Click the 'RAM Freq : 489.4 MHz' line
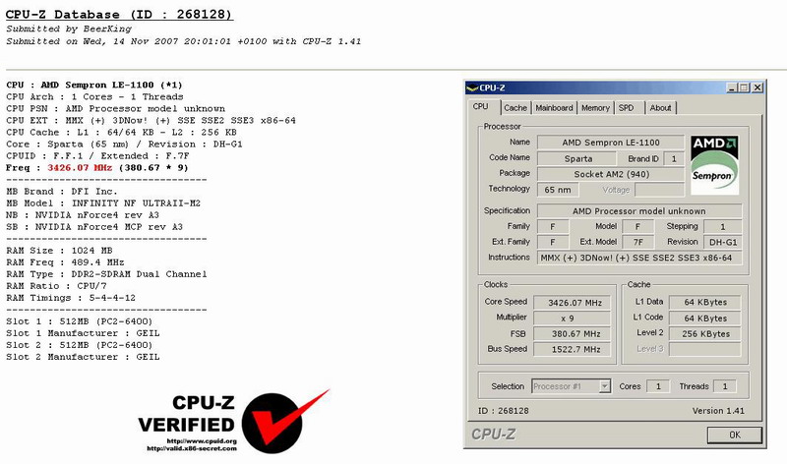787x464 pixels. (x=65, y=262)
